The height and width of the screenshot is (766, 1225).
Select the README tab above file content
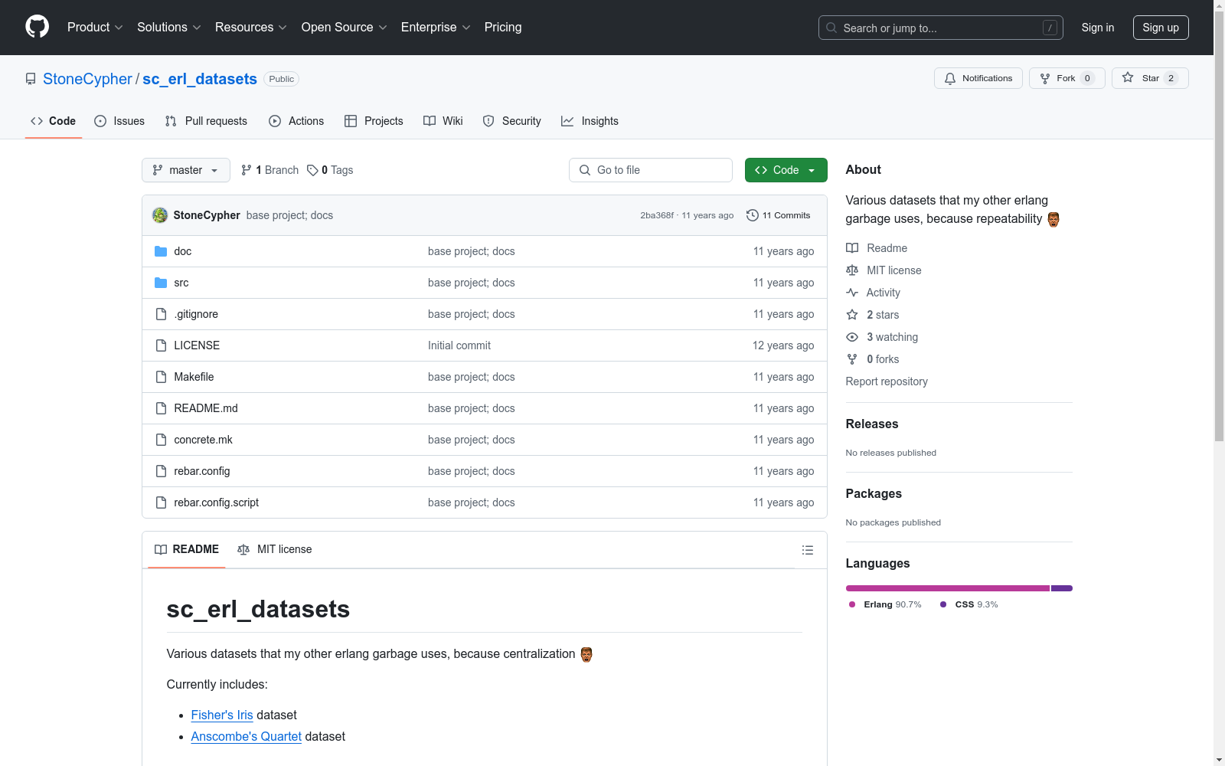[187, 549]
